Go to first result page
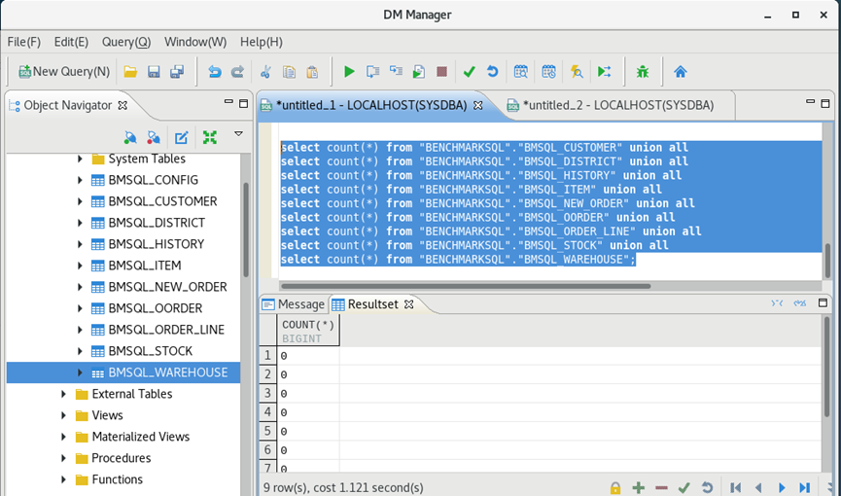 click(x=735, y=487)
